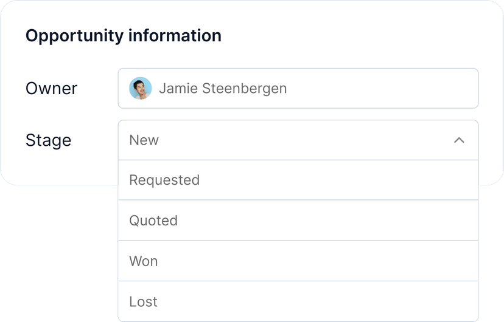The image size is (504, 322).
Task: Click empty row space right of "Won"
Action: [317, 261]
